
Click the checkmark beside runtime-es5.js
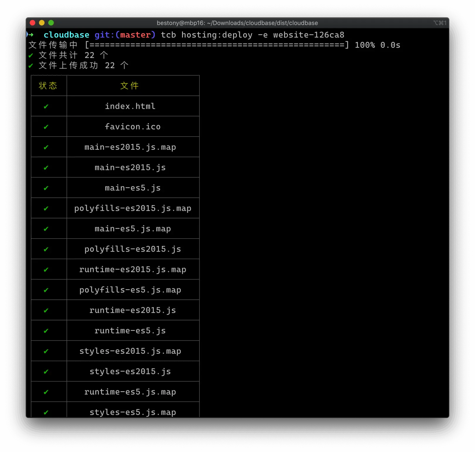(46, 331)
